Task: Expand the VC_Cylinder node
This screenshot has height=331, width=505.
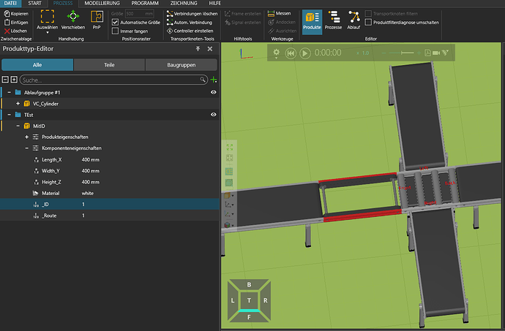Action: click(x=18, y=104)
